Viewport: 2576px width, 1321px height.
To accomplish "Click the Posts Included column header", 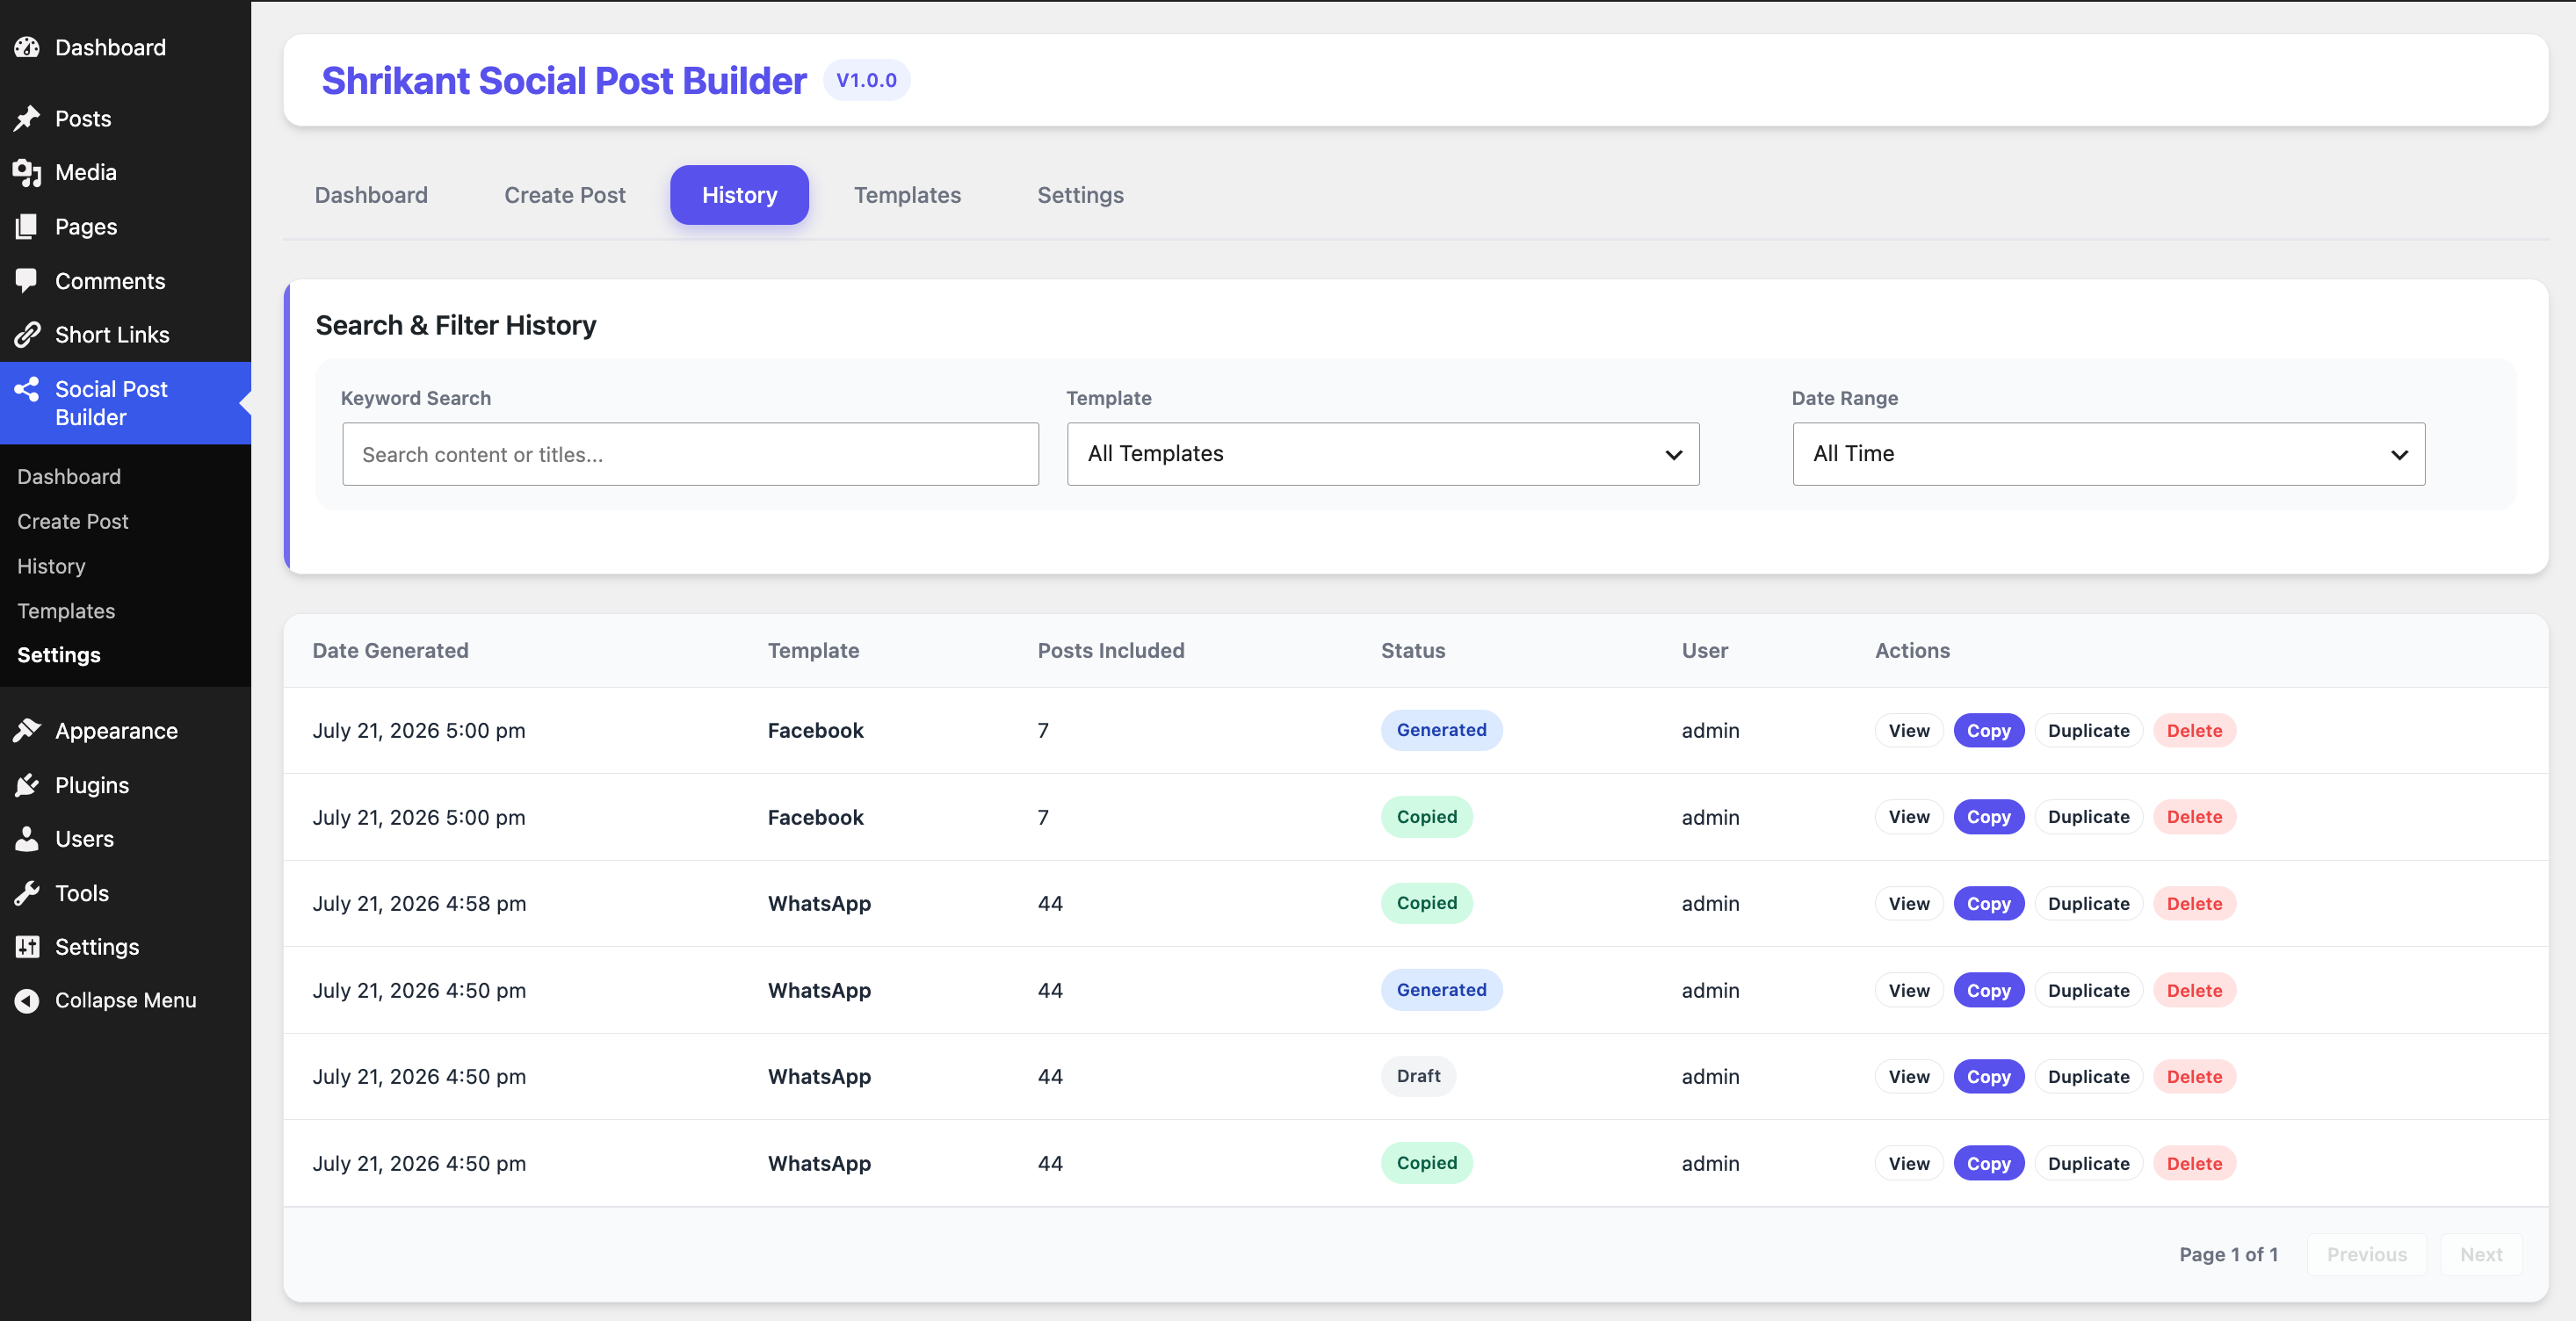I will click(x=1110, y=650).
